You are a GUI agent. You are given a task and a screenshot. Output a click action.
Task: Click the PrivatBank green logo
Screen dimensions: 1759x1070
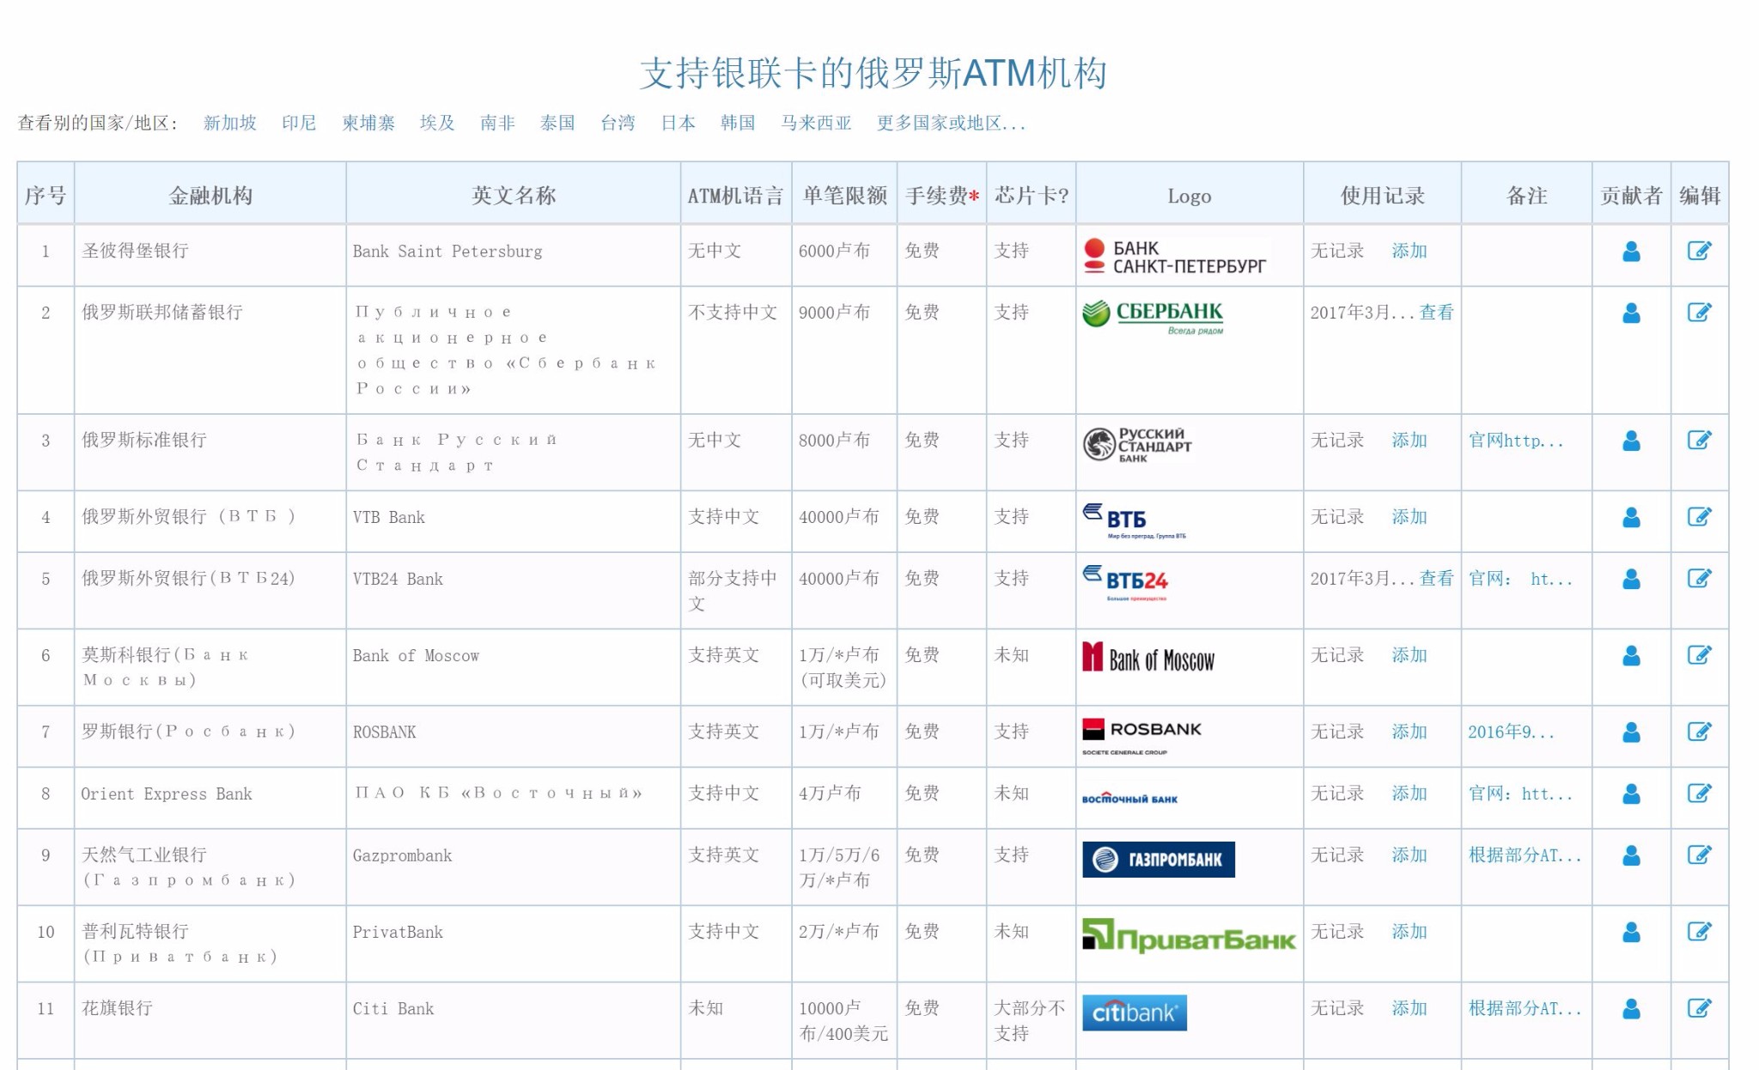[1189, 936]
